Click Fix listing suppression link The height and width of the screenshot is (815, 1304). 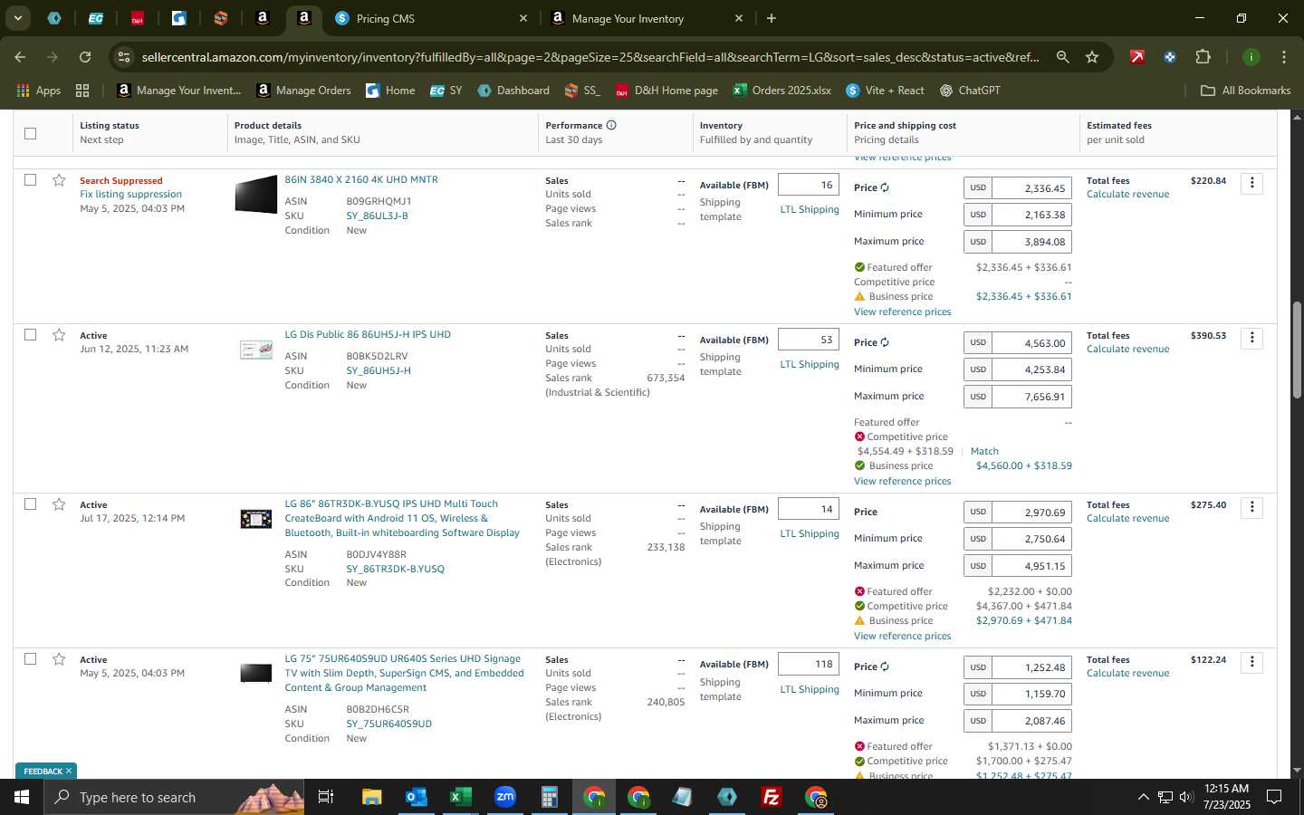(130, 194)
